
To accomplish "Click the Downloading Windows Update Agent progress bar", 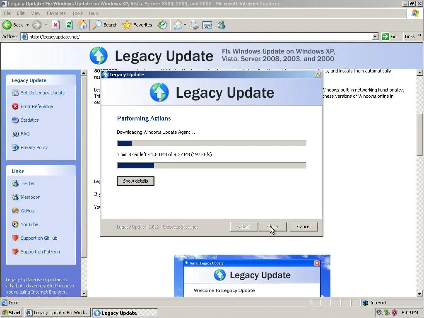I will pos(212,143).
